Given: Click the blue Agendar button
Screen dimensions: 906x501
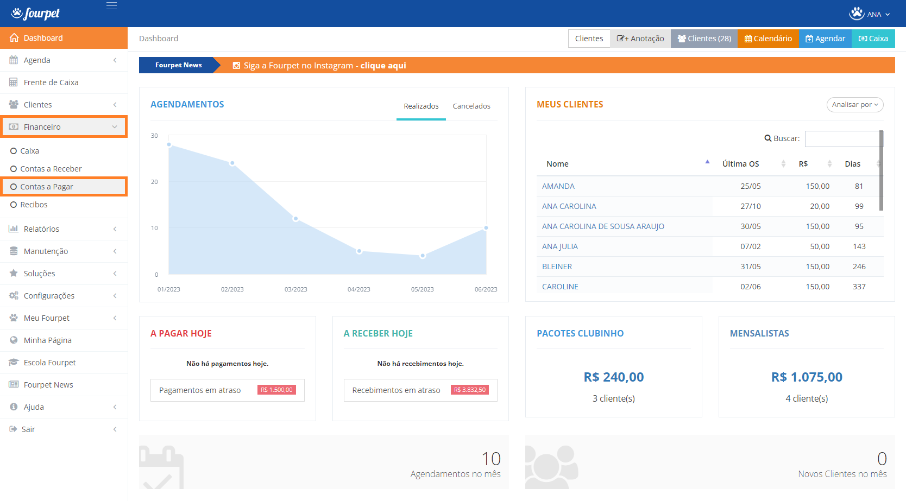Looking at the screenshot, I should [825, 39].
